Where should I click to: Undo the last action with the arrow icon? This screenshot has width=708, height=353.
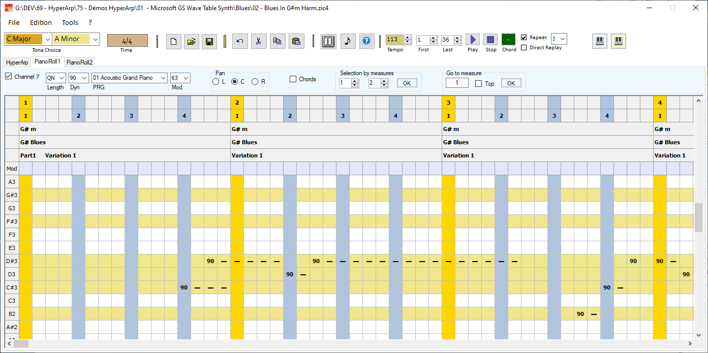click(240, 41)
